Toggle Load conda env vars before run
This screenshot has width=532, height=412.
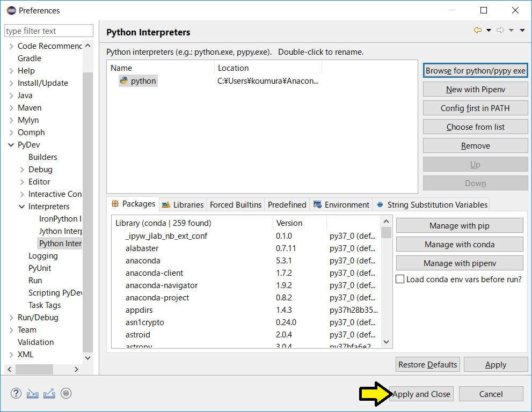pyautogui.click(x=400, y=279)
